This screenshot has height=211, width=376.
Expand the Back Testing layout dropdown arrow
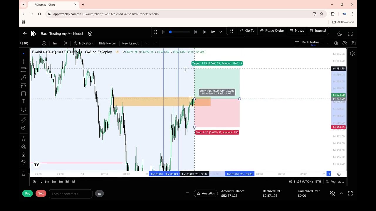(328, 43)
